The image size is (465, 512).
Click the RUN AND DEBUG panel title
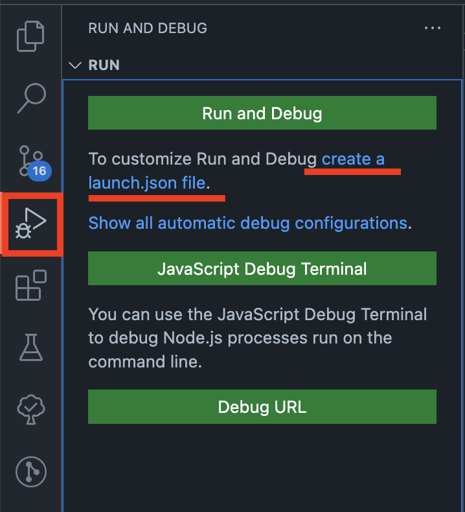point(148,28)
